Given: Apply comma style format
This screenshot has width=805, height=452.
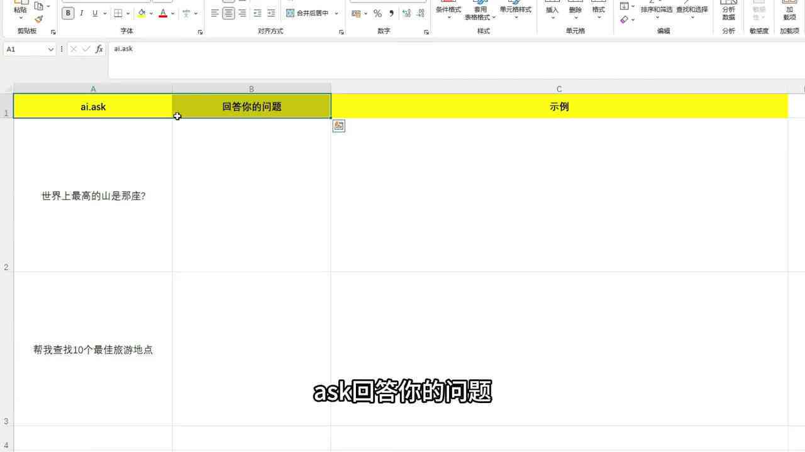Looking at the screenshot, I should point(391,13).
